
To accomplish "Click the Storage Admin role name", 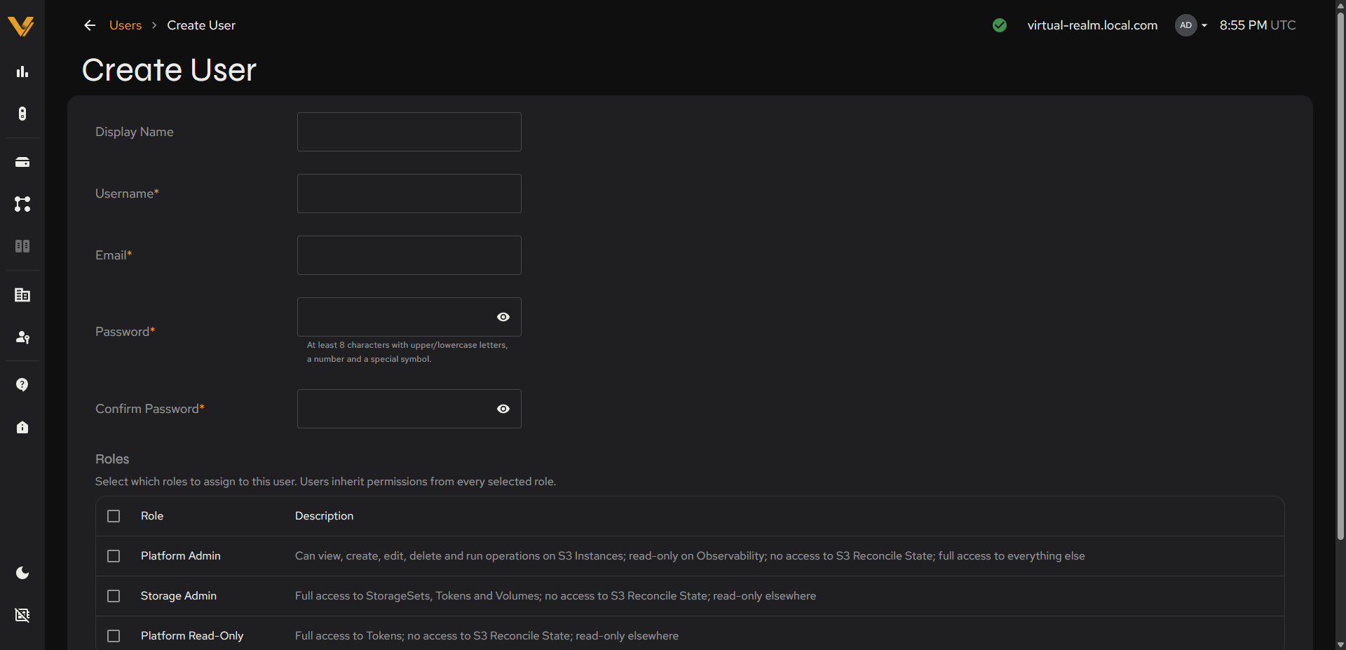I will [x=179, y=596].
